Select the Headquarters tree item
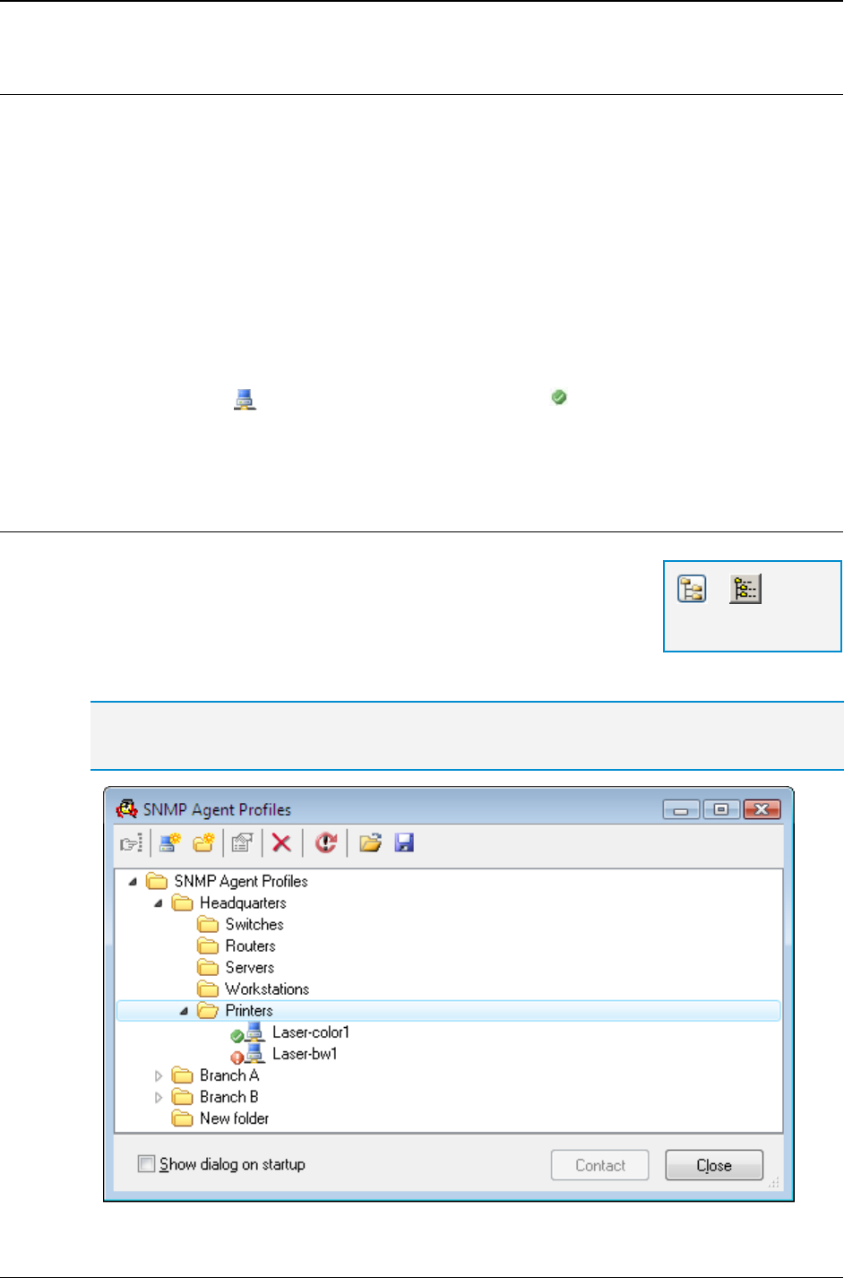 [243, 902]
